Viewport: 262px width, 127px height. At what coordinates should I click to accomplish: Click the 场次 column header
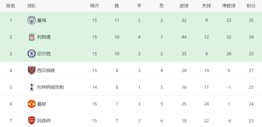pos(94,6)
